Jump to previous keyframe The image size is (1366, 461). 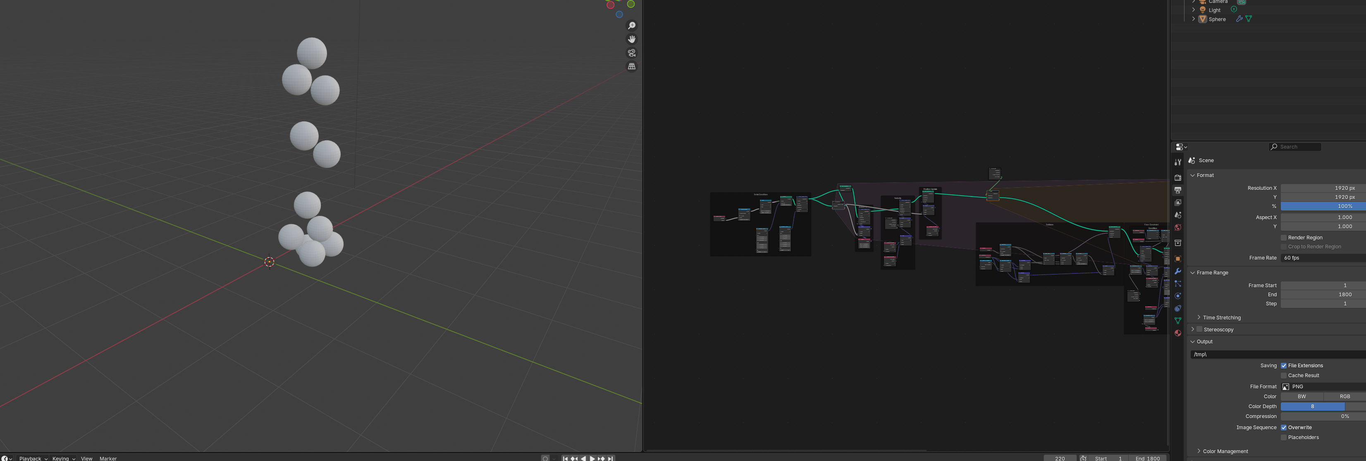[x=574, y=459]
